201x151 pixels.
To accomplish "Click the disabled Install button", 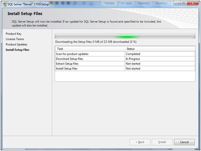I will tap(162, 142).
